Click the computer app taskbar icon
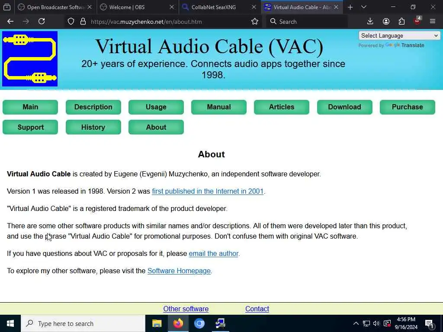The width and height of the screenshot is (443, 332). click(220, 323)
